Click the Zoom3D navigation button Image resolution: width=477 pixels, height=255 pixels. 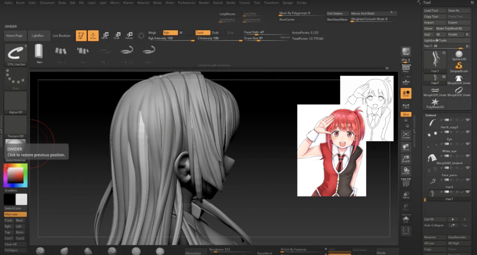(x=406, y=159)
